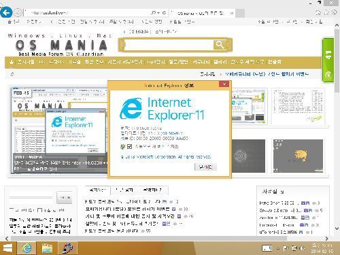340x255 pixels.
Task: Click the OS MANIA site logo
Action: pos(61,45)
